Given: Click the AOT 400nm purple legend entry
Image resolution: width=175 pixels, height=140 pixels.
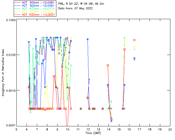Looking at the screenshot, I should tap(35, 2).
